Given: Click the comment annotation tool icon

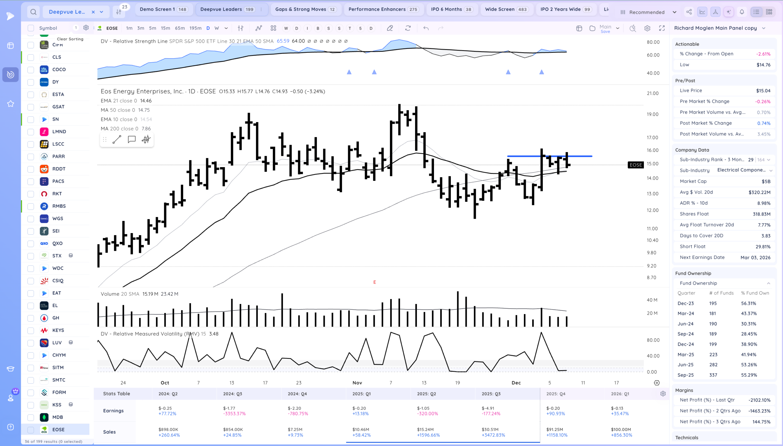Looking at the screenshot, I should [x=132, y=140].
